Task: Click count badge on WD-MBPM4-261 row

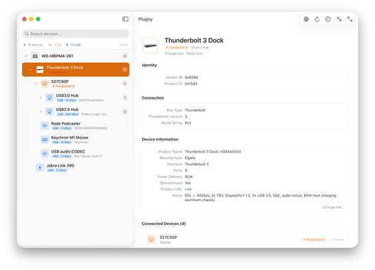Action: (125, 56)
